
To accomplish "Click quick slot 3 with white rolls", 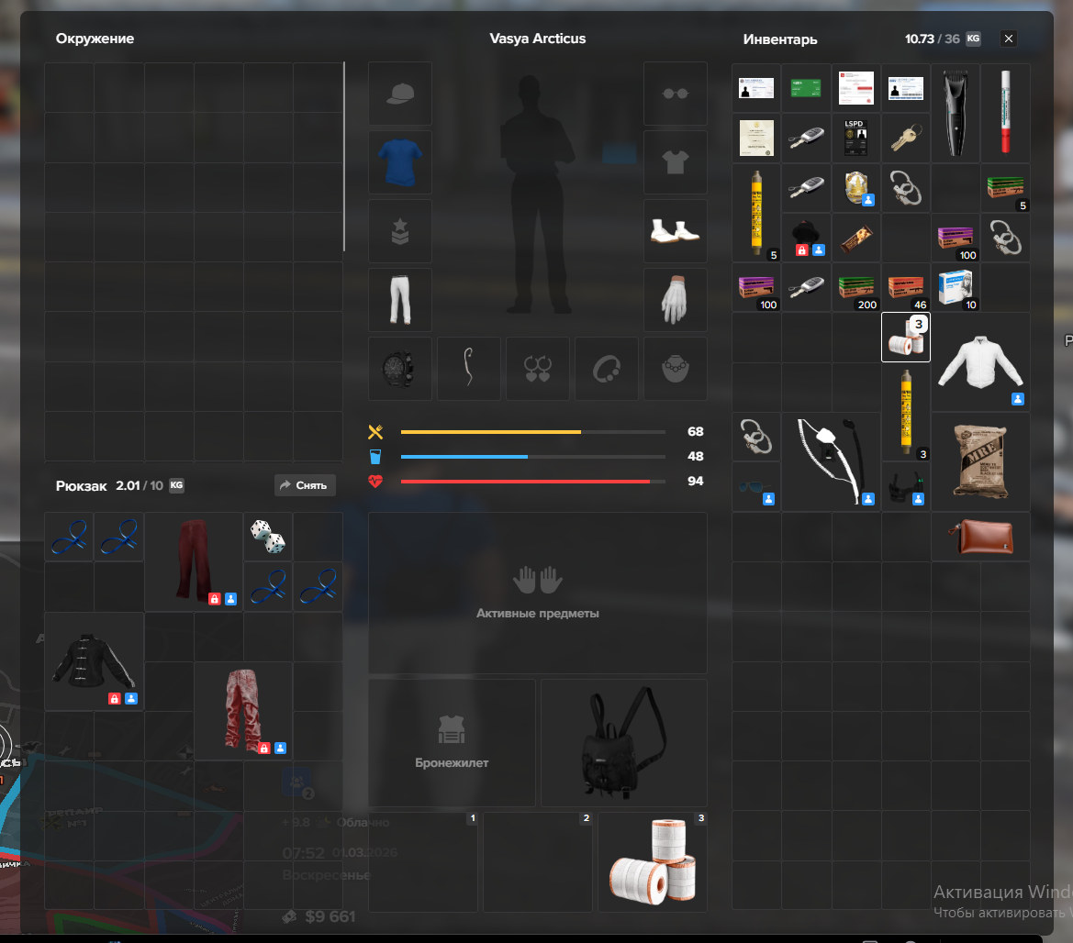I will [x=653, y=861].
